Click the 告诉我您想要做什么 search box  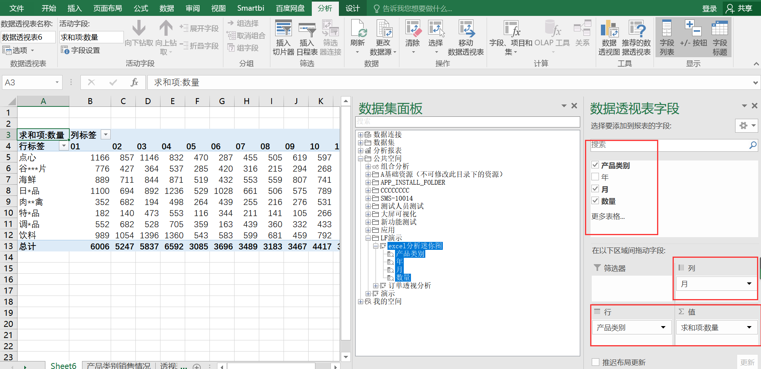click(417, 8)
